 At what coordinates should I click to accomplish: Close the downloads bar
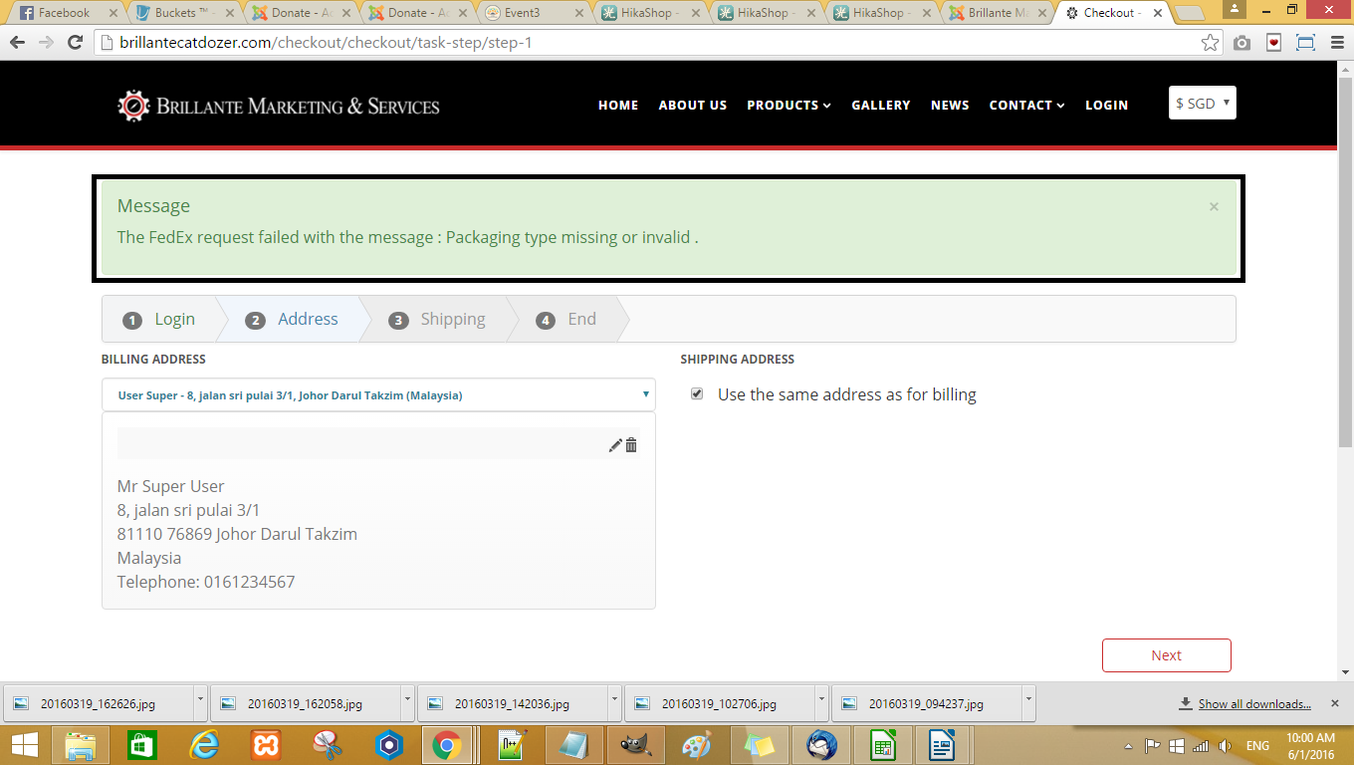[1337, 703]
